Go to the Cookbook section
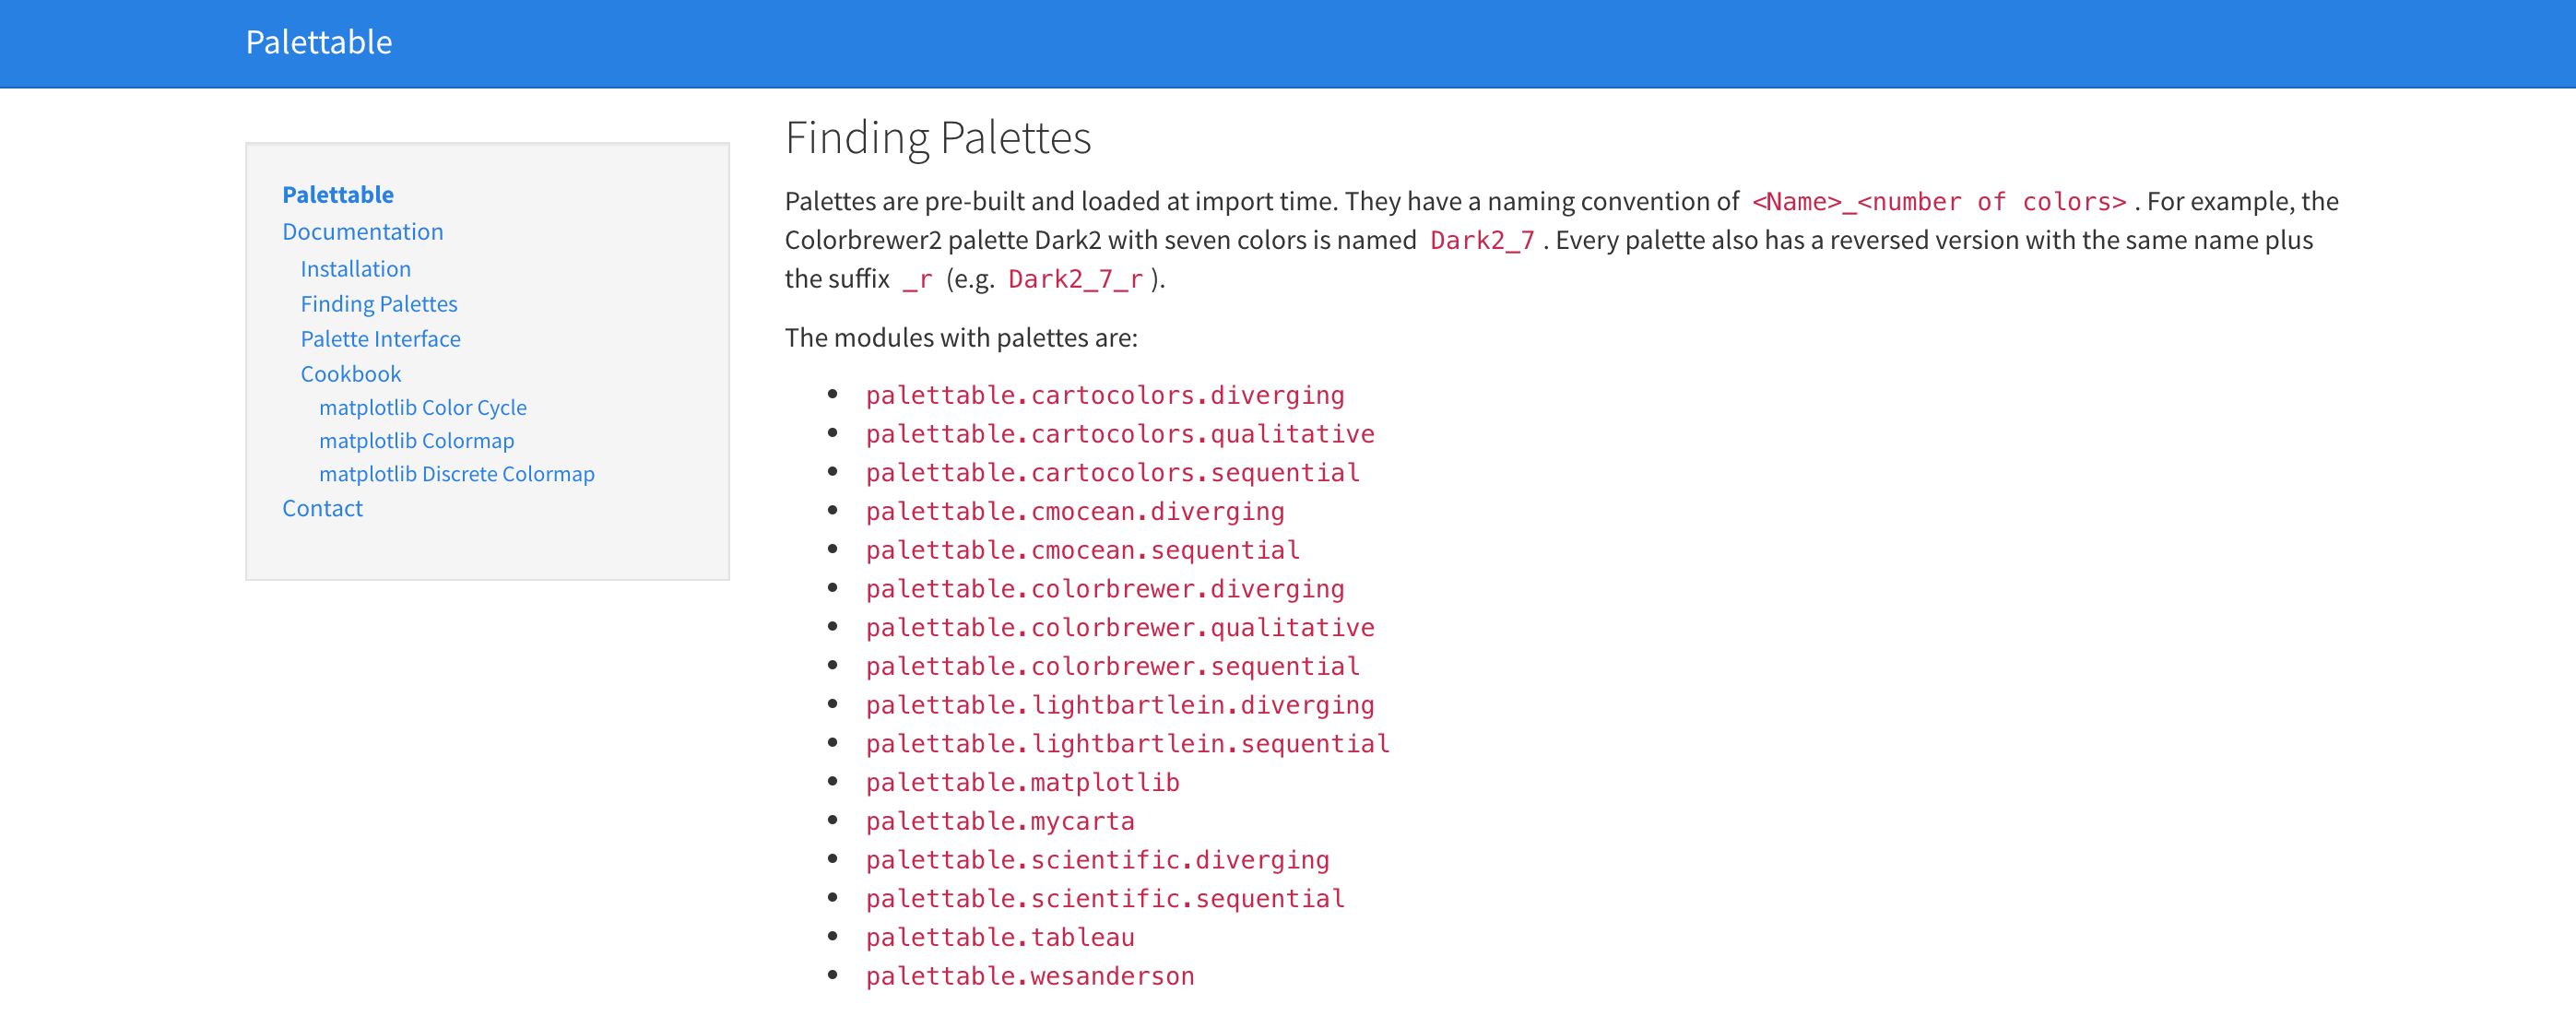The width and height of the screenshot is (2576, 1016). pos(351,373)
